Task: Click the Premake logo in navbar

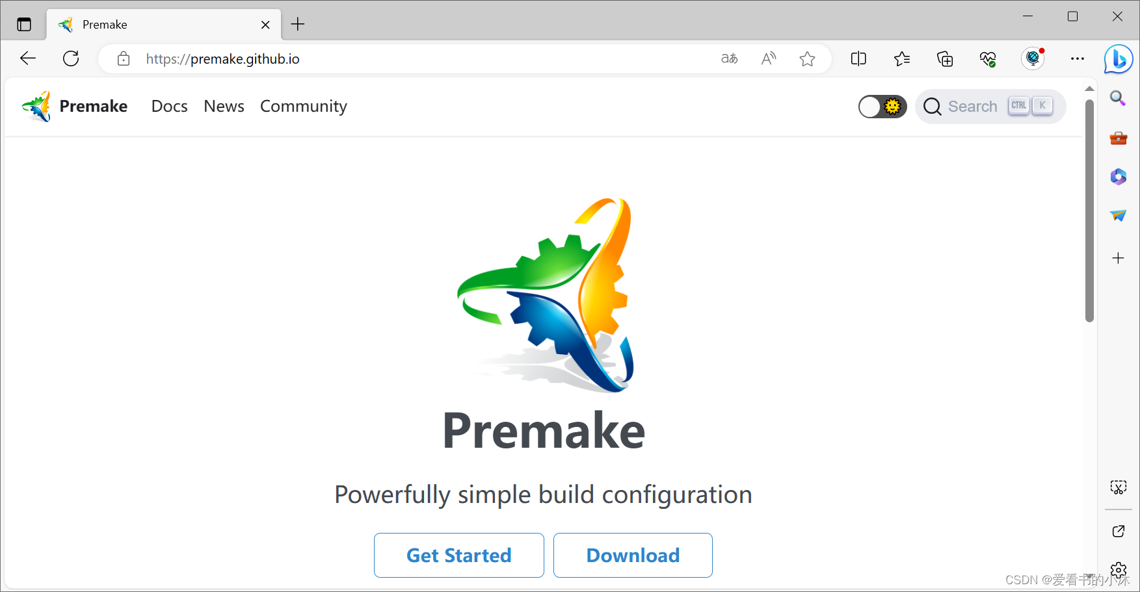Action: [x=74, y=107]
